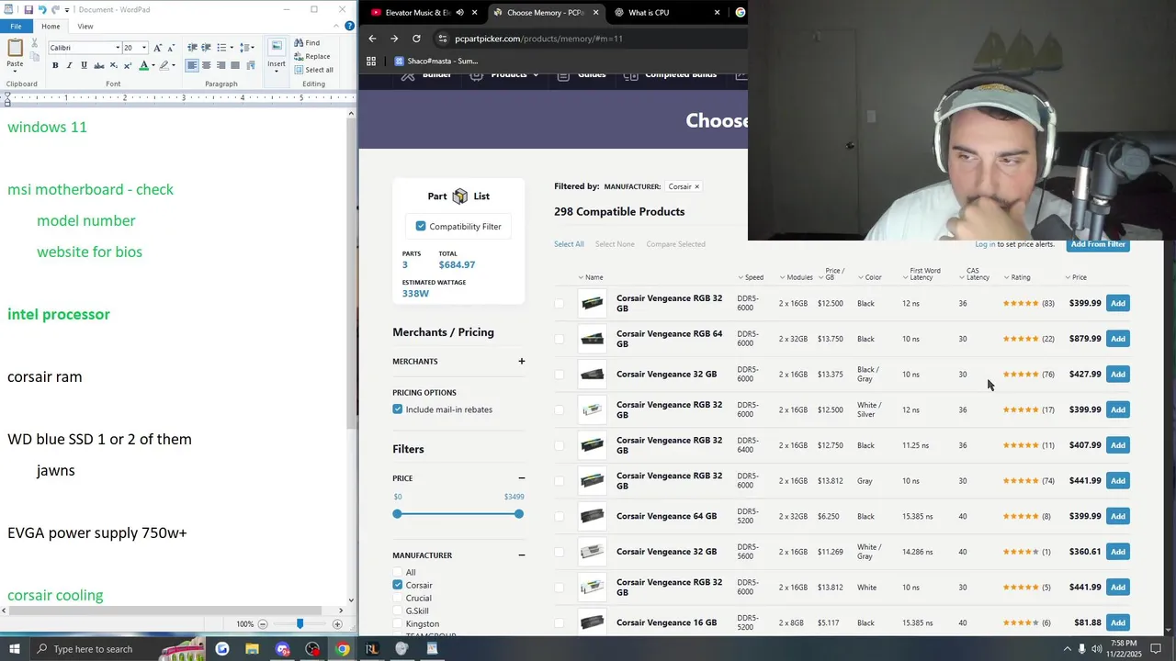The width and height of the screenshot is (1176, 661).
Task: Copy selection in WordPad clipboard group
Action: tap(35, 58)
